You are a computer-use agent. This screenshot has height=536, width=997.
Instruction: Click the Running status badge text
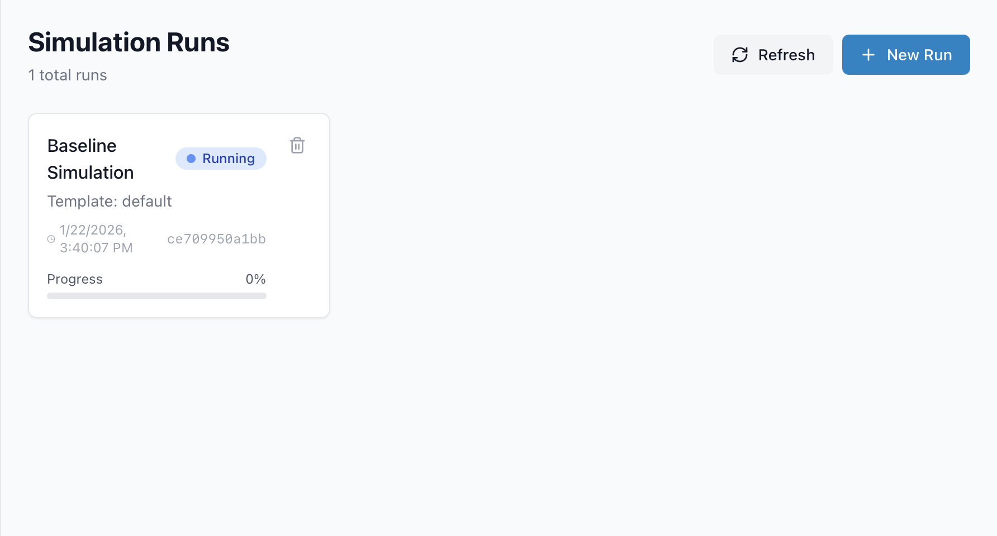(x=228, y=159)
